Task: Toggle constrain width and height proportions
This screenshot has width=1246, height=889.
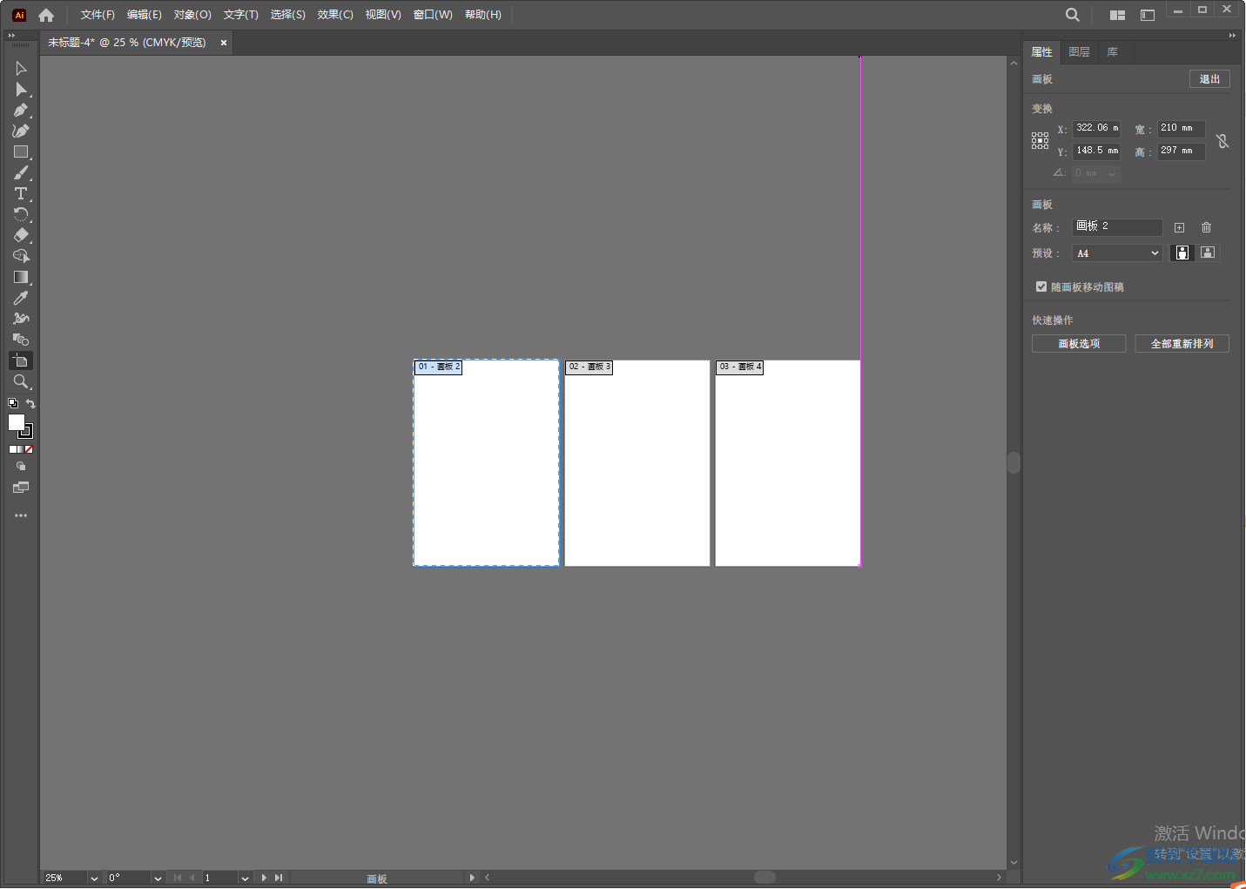Action: click(1222, 141)
